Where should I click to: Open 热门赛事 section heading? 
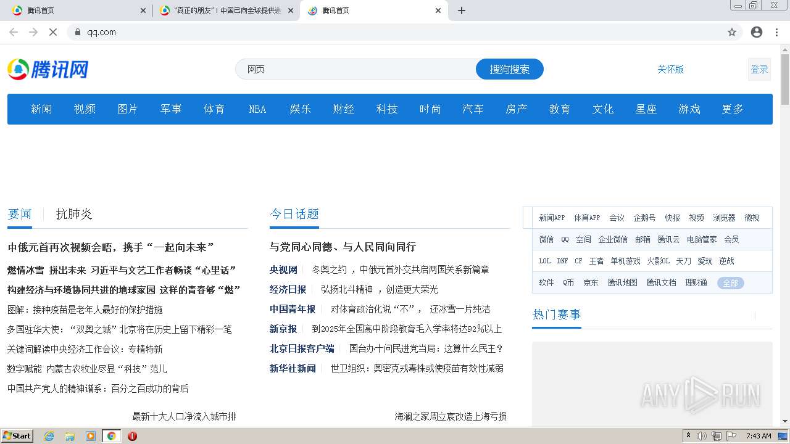point(557,314)
